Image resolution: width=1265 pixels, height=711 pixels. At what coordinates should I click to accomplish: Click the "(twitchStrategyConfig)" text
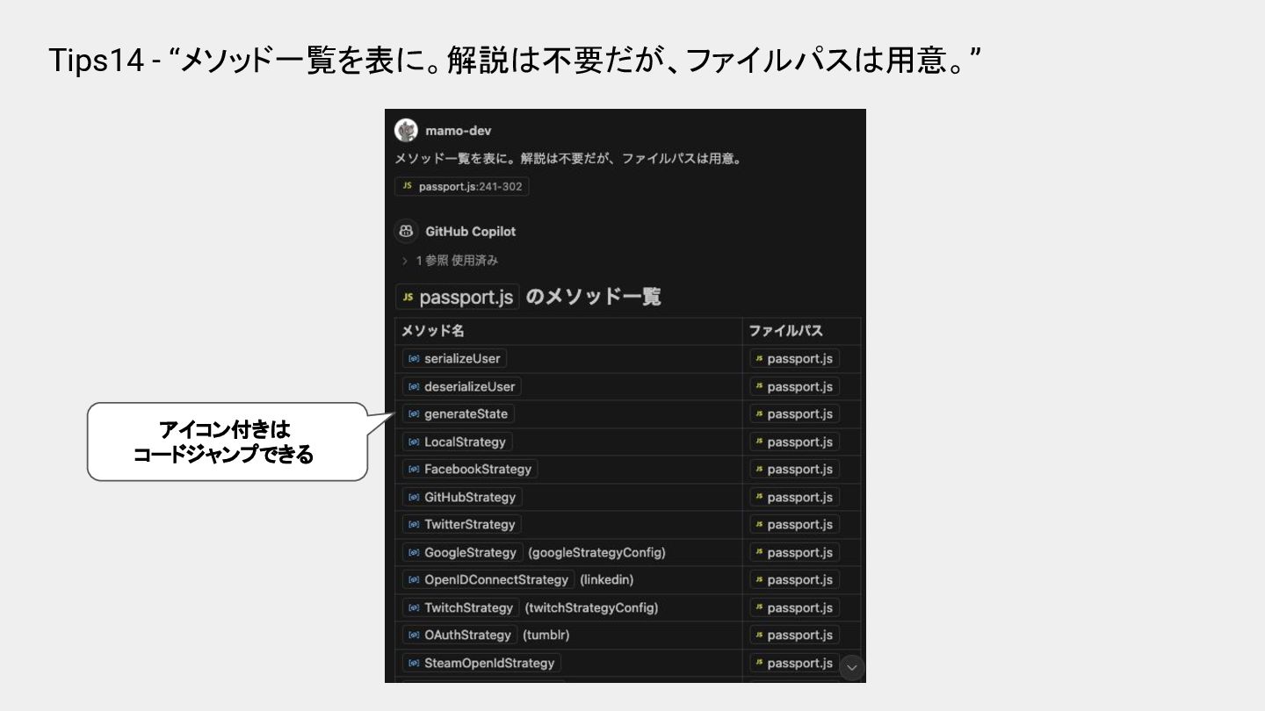591,607
